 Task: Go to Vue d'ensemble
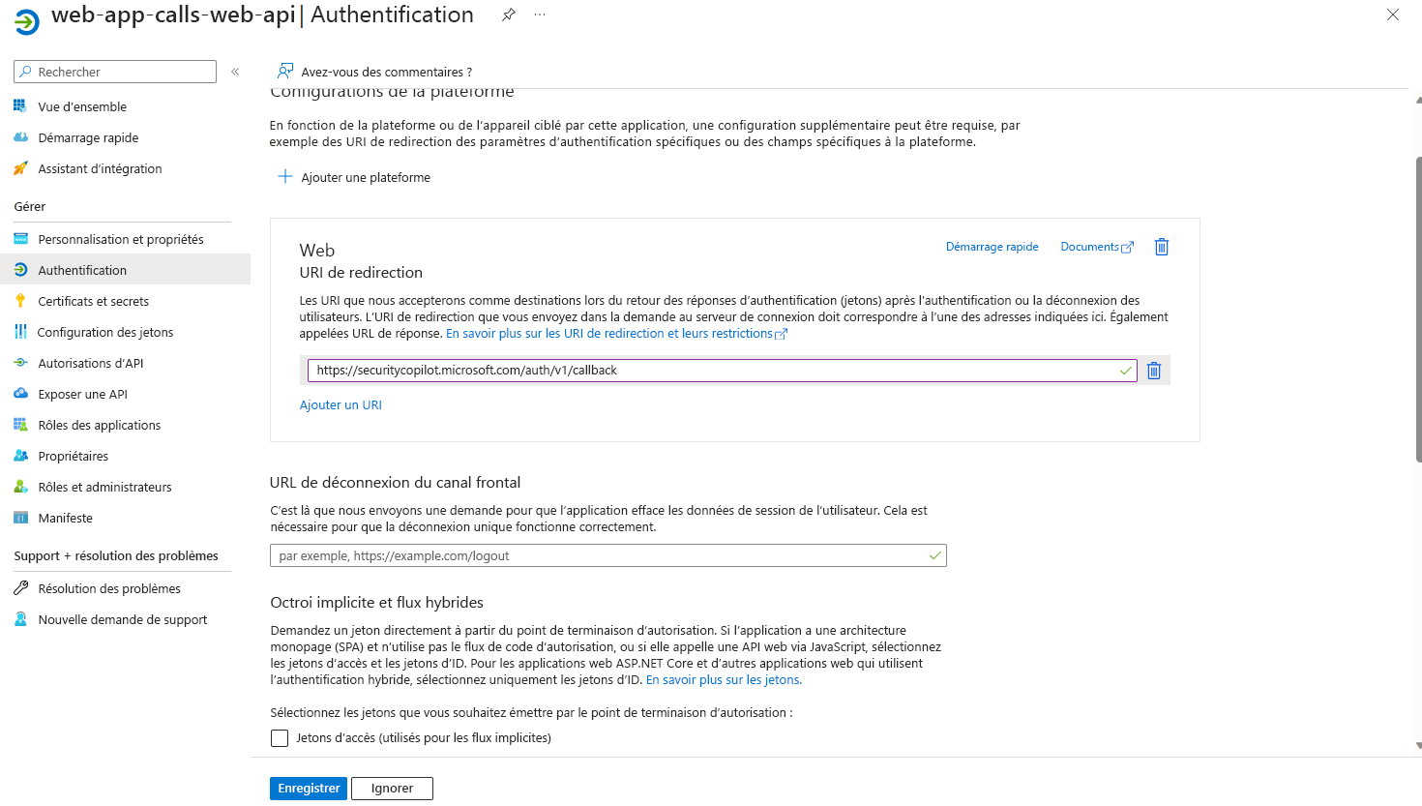pos(81,106)
